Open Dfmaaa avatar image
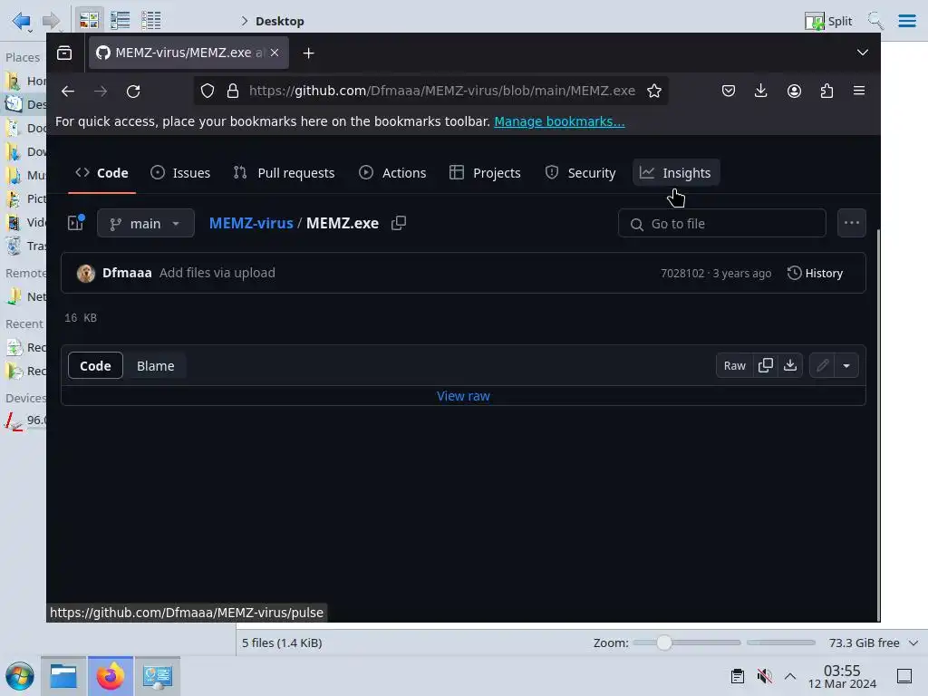 click(86, 273)
